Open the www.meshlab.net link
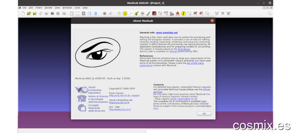 [x=167, y=33]
